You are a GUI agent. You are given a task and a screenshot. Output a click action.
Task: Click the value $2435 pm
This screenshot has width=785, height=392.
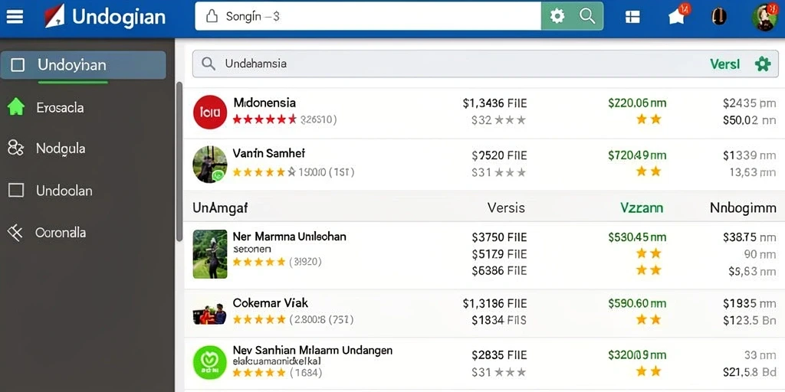pos(750,103)
